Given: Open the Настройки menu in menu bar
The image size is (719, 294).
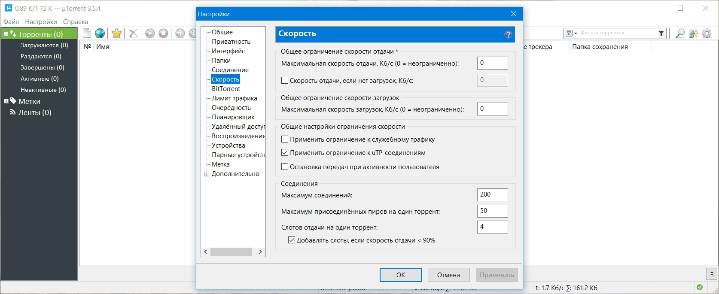Looking at the screenshot, I should pyautogui.click(x=41, y=21).
